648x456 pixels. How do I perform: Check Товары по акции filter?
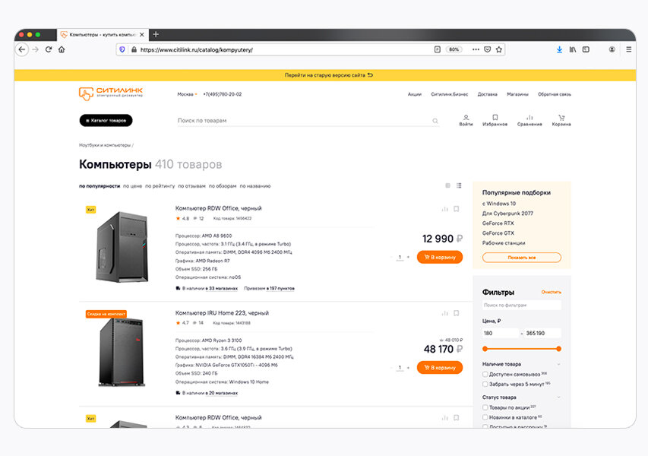(x=485, y=407)
